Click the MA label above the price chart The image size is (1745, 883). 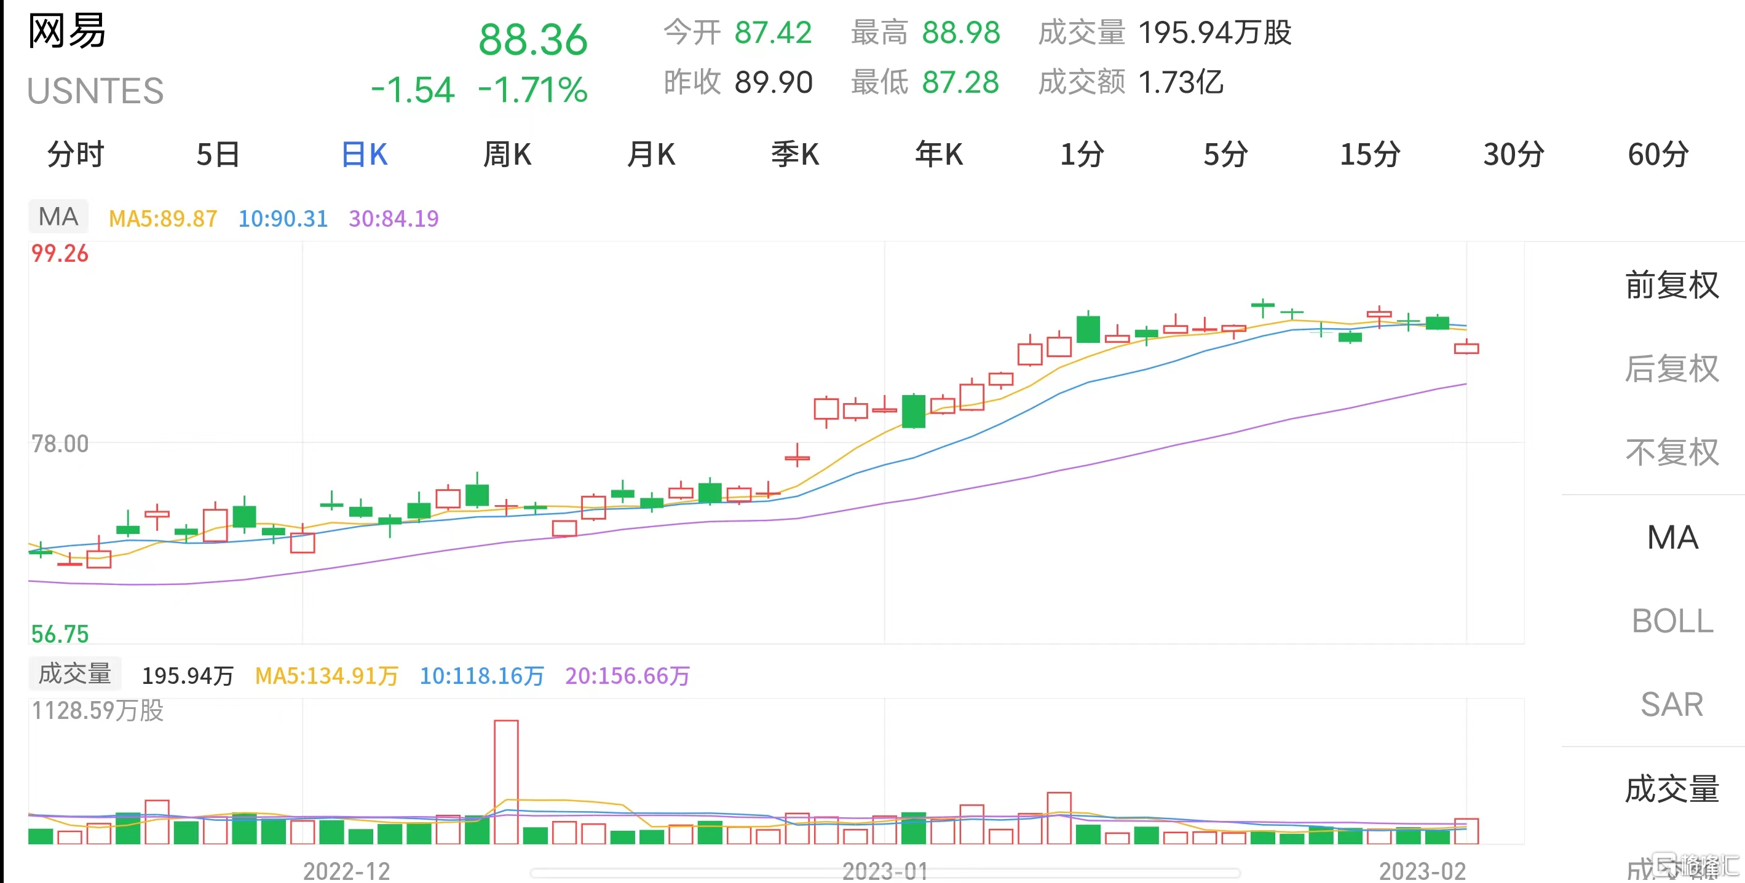click(58, 217)
